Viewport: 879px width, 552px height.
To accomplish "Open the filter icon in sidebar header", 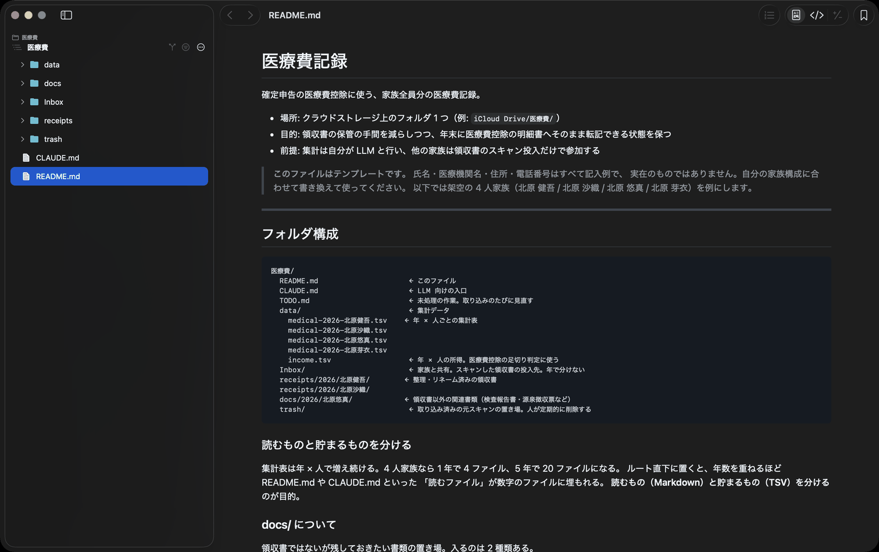I will (x=185, y=47).
